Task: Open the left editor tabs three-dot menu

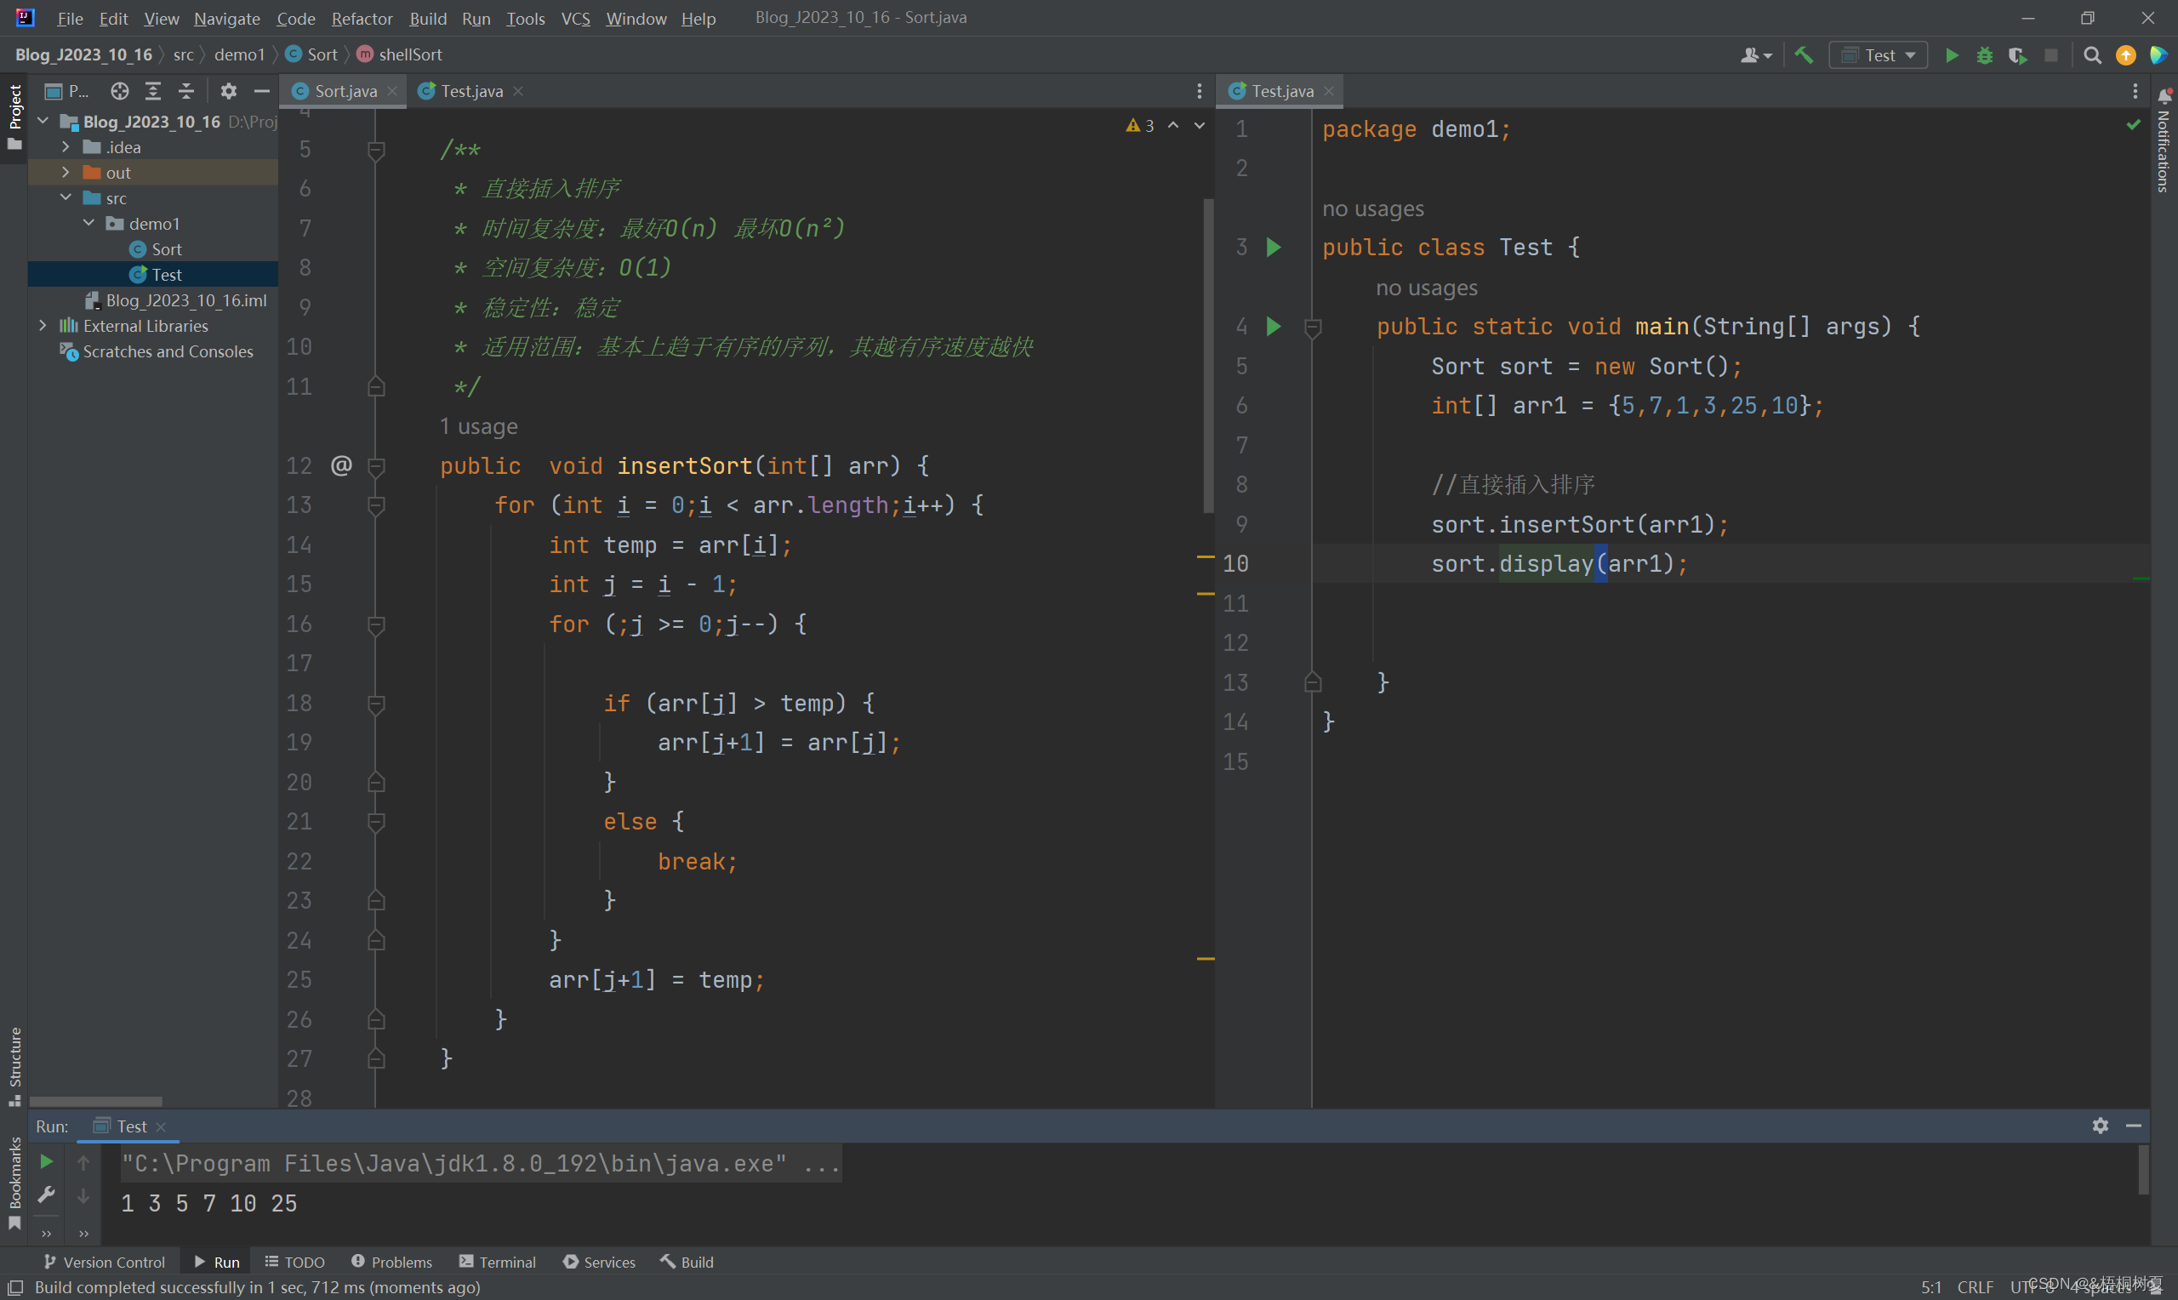Action: (1199, 91)
